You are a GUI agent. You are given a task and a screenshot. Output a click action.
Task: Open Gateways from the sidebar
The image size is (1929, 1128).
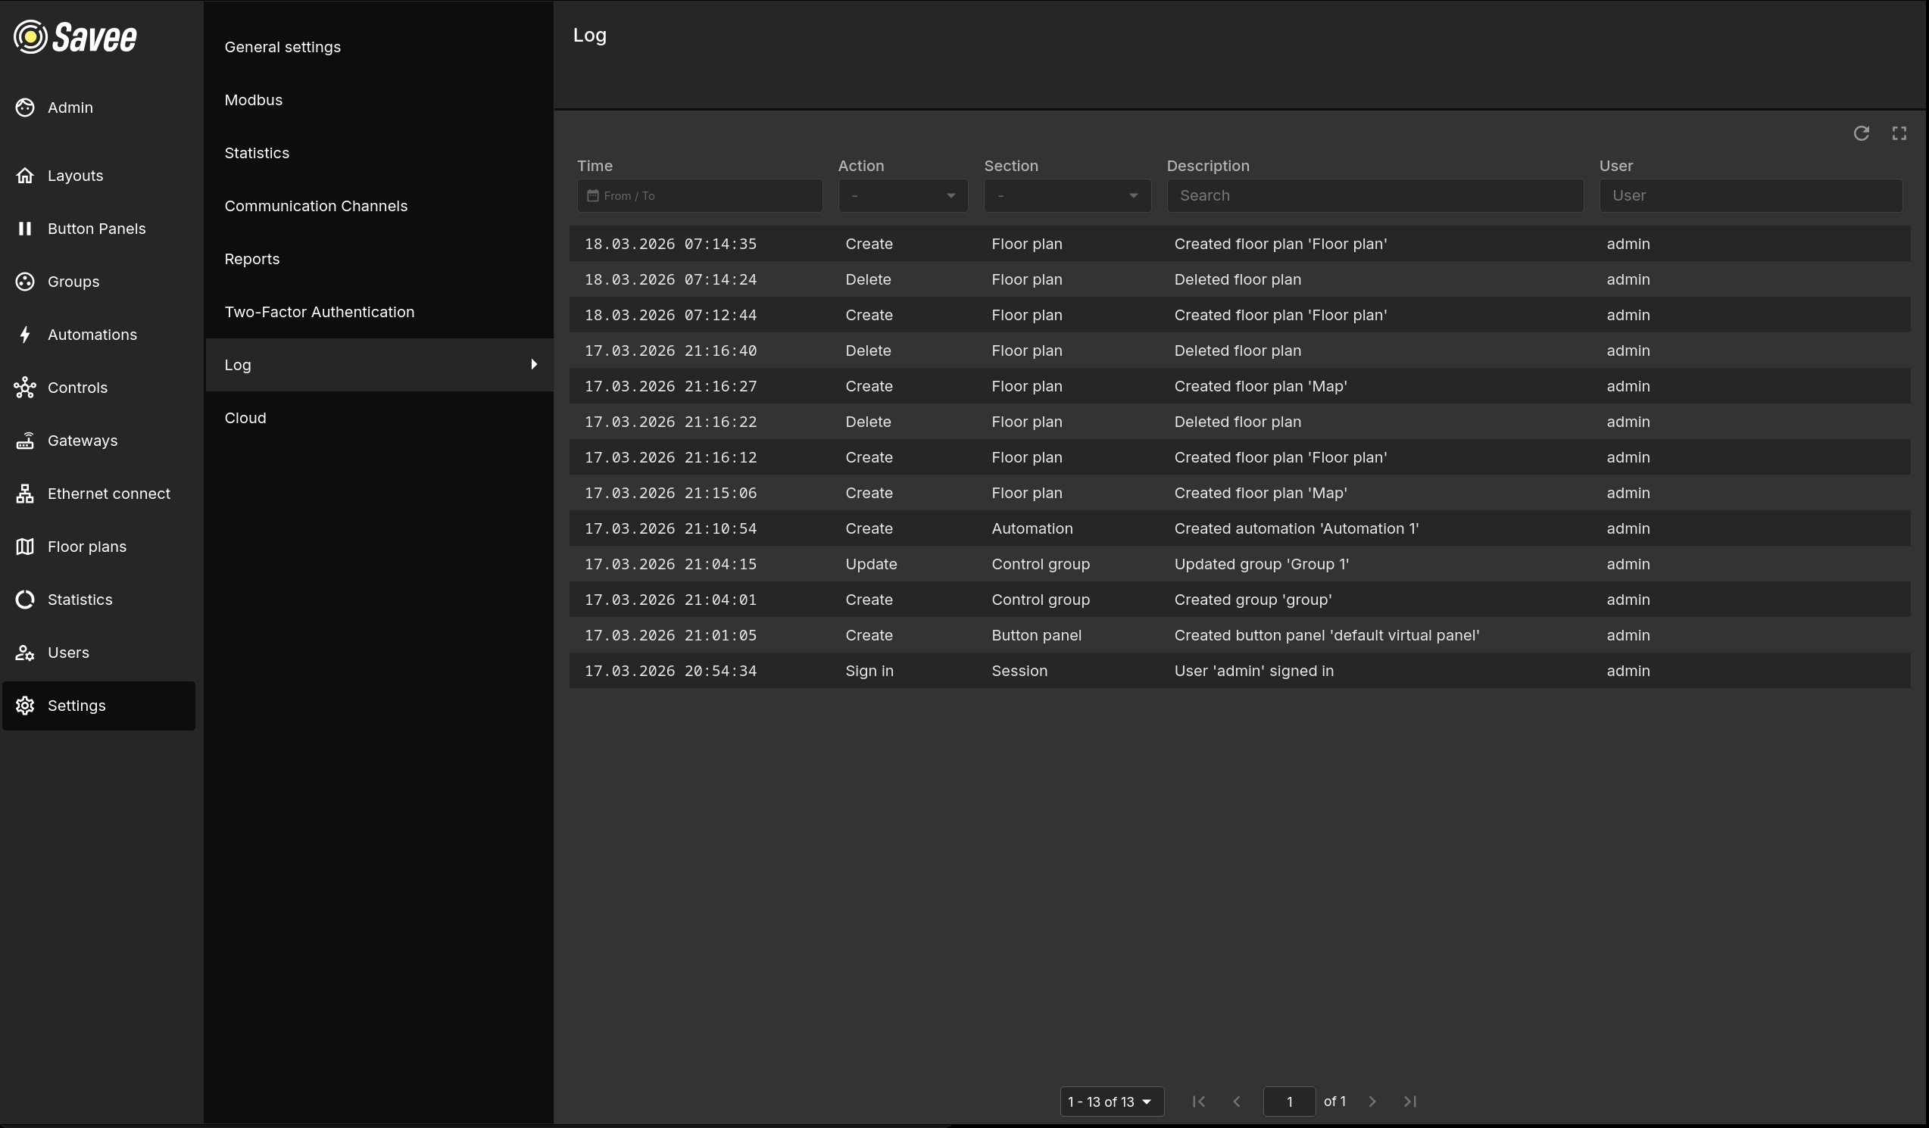click(x=82, y=441)
